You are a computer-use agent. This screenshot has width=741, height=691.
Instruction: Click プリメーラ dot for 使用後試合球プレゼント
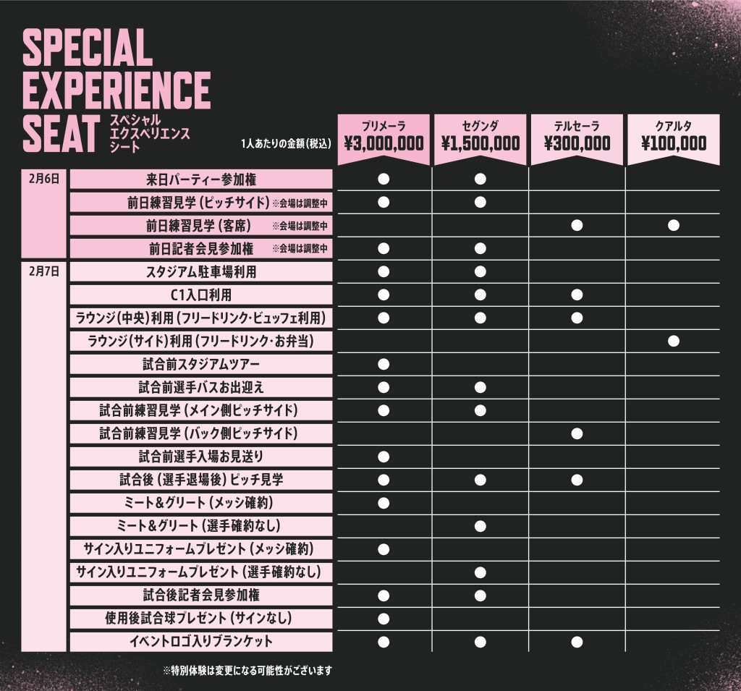pyautogui.click(x=384, y=618)
